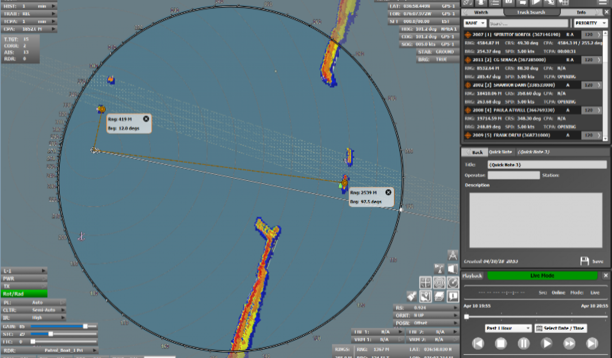Open the PRIORITY sort dropdown
This screenshot has width=612, height=358.
click(x=590, y=23)
